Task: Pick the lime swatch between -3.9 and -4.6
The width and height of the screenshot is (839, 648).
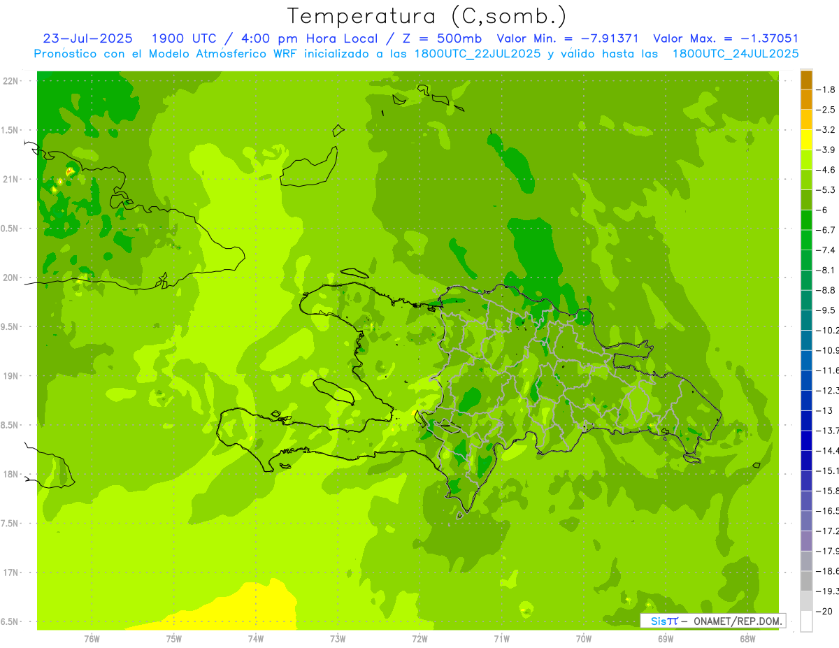Action: click(x=806, y=159)
